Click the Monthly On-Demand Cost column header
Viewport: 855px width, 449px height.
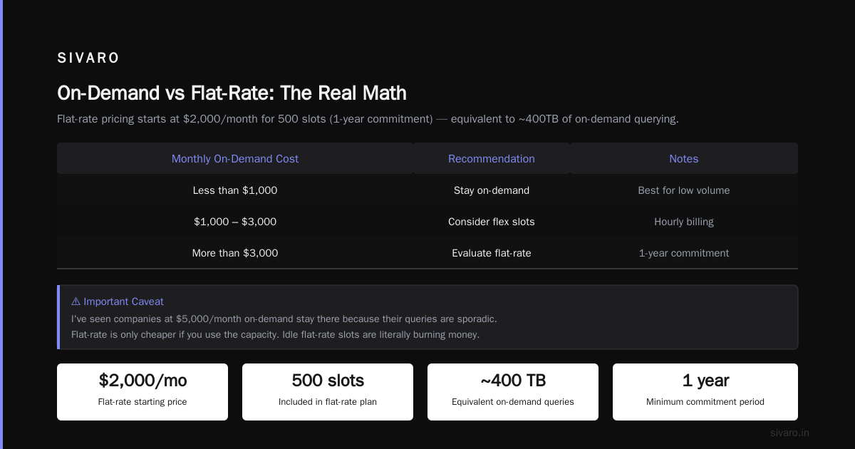[235, 159]
